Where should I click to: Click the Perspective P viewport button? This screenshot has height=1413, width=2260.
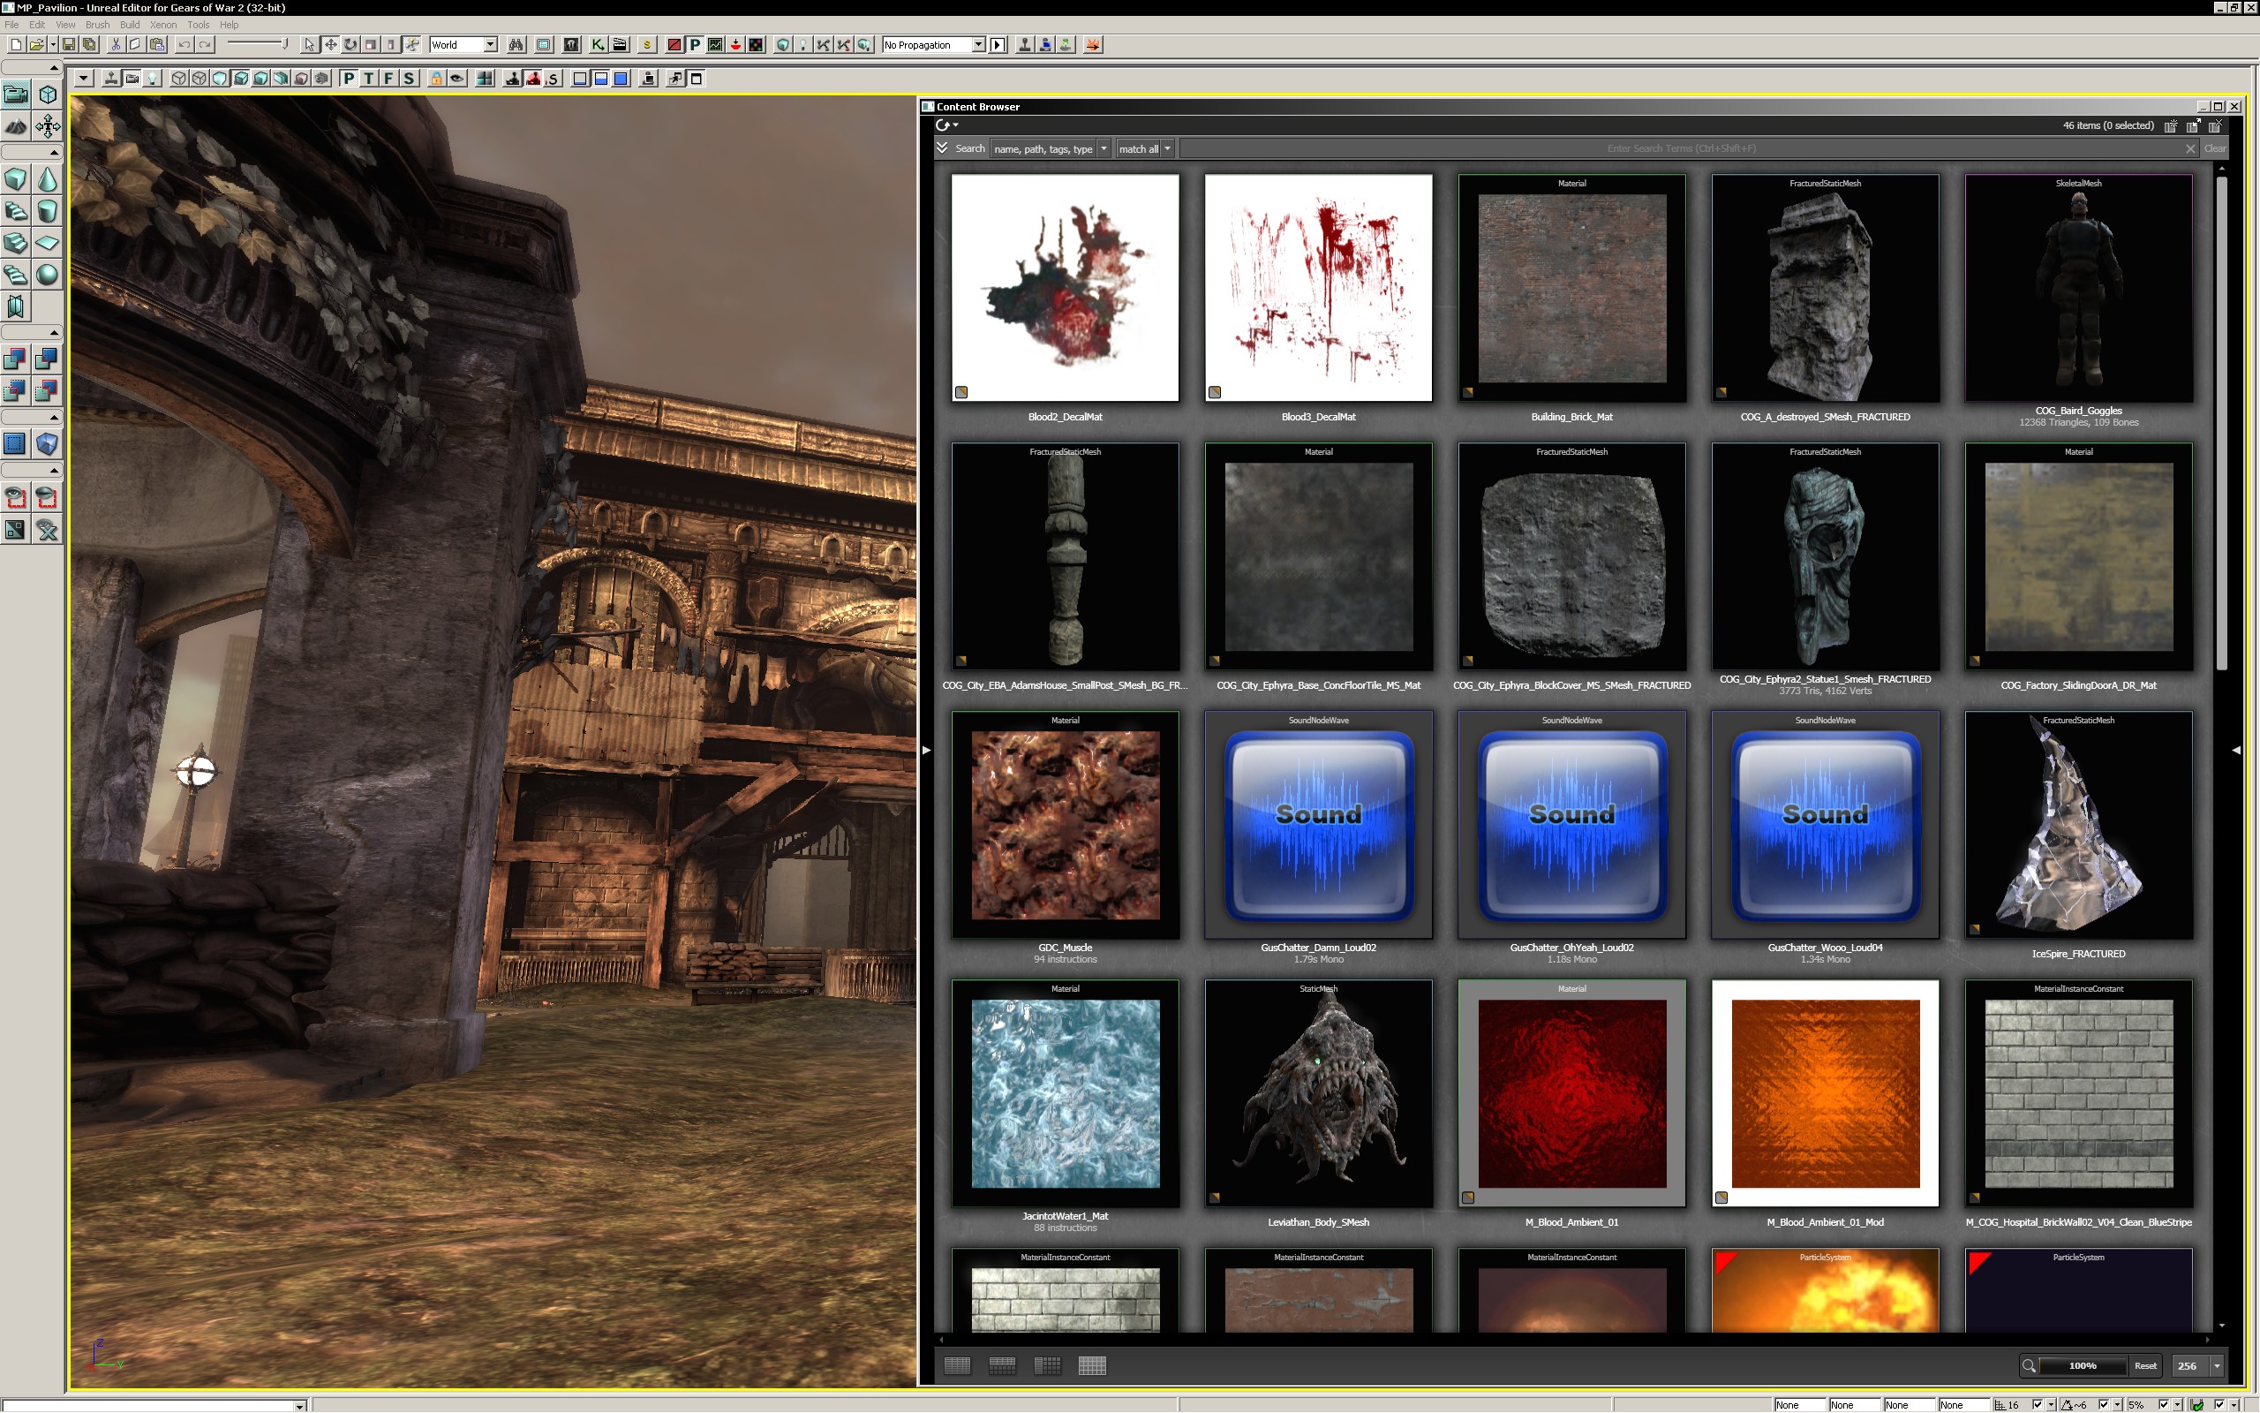tap(349, 79)
